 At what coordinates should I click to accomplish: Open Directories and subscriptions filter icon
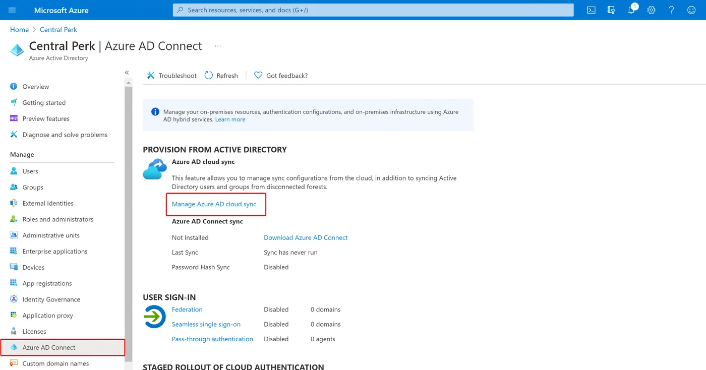[612, 10]
